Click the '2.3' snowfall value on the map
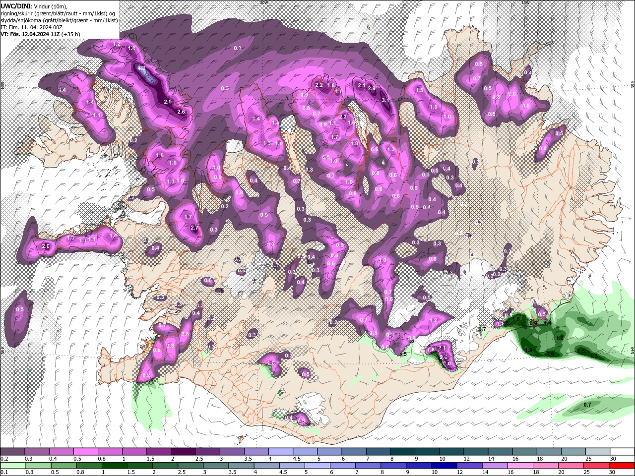The width and height of the screenshot is (635, 476). click(x=343, y=117)
